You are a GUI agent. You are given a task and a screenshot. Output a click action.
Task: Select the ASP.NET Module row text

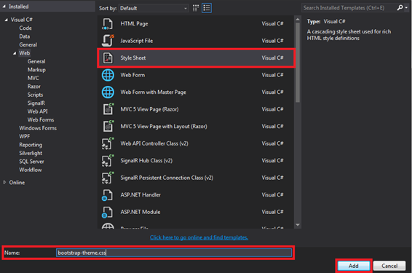click(140, 212)
